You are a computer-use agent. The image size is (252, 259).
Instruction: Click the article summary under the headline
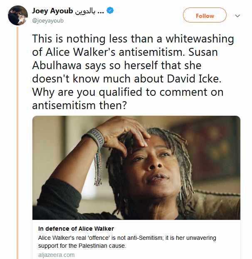coord(133,242)
